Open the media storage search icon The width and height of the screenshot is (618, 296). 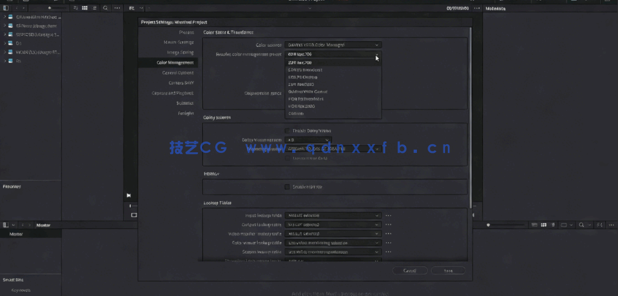pos(105,8)
